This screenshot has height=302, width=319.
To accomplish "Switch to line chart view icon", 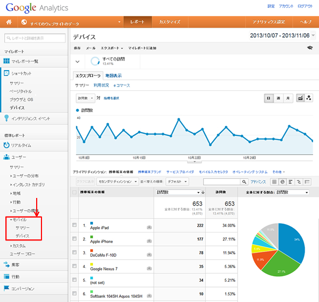I will (x=300, y=98).
